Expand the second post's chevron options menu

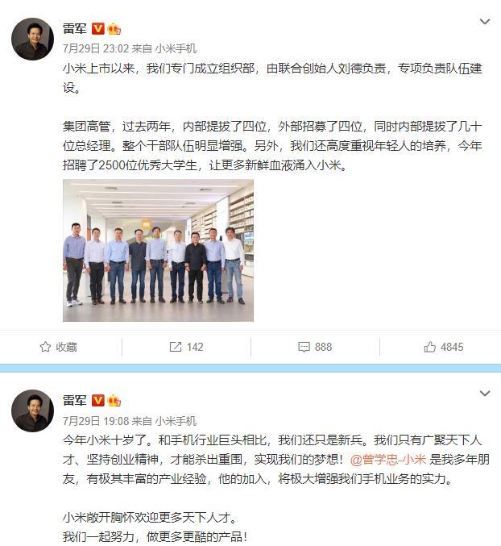[x=485, y=394]
